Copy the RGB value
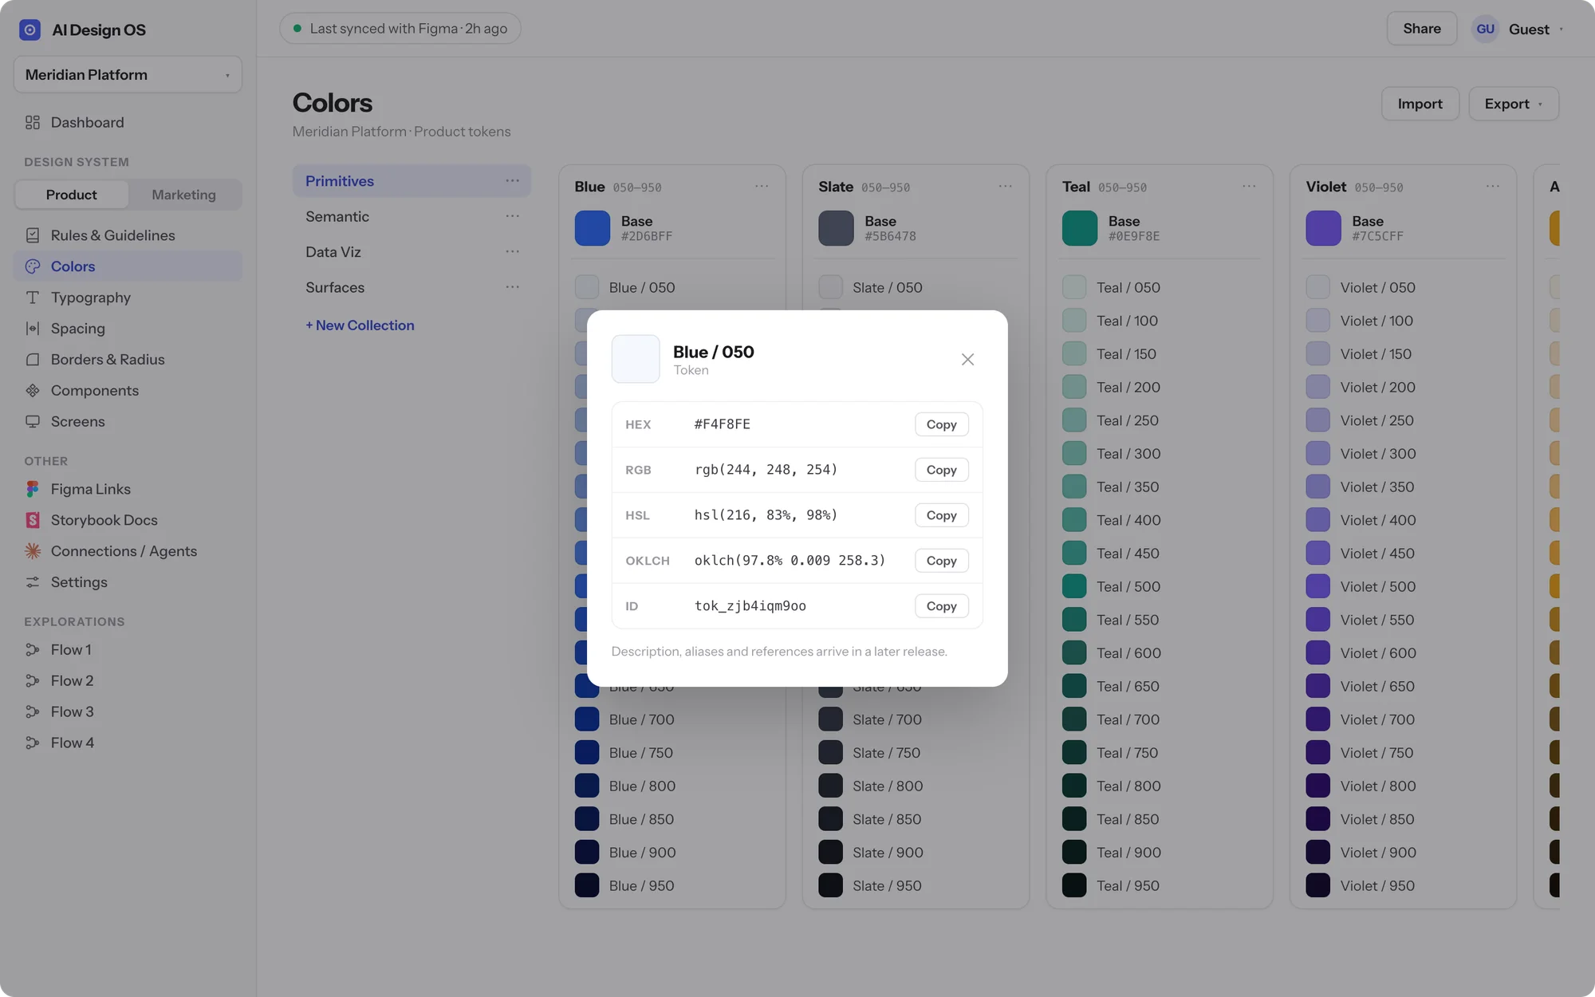This screenshot has width=1595, height=997. (941, 470)
